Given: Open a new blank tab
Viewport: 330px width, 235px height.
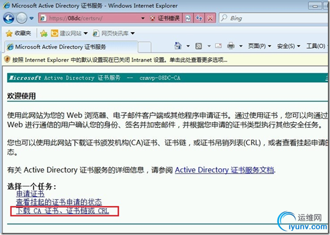Looking at the screenshot, I should pyautogui.click(x=145, y=47).
